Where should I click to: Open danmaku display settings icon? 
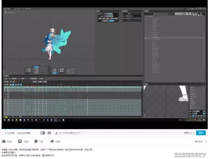(x=49, y=133)
